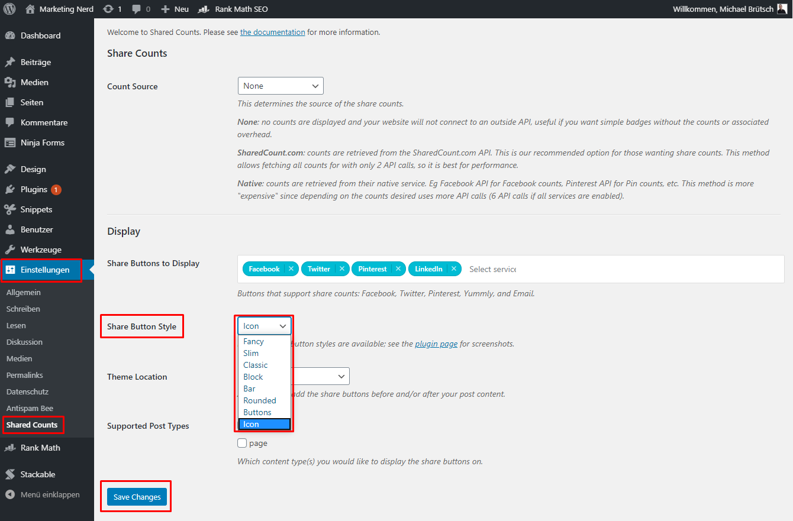Follow the plugin page link
Screen dimensions: 793x521
pyautogui.click(x=436, y=344)
